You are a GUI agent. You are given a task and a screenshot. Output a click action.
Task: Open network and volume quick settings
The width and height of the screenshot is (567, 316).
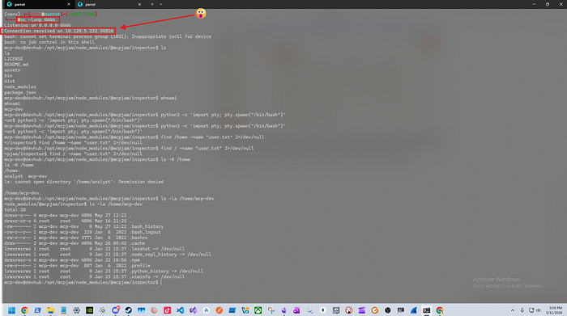[535, 310]
